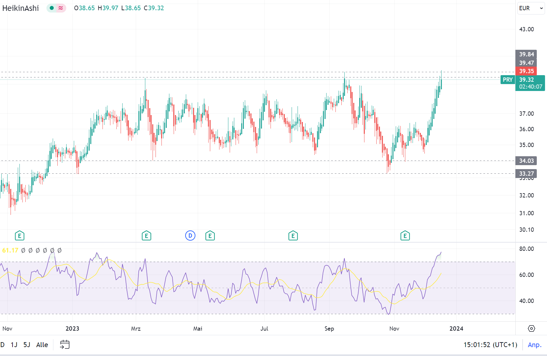This screenshot has width=547, height=356.
Task: Click the rightmost earnings E marker
Action: point(405,236)
